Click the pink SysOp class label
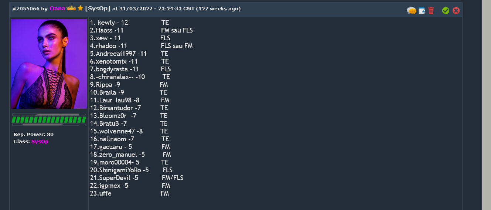491x210 pixels. tap(40, 142)
